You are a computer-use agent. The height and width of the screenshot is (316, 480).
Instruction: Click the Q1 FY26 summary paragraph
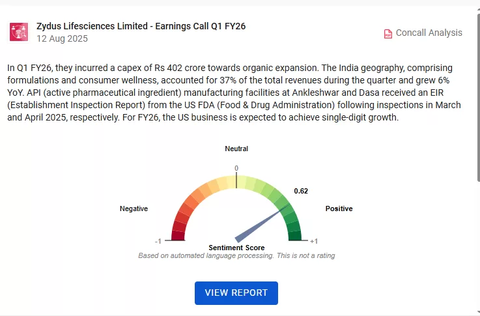pyautogui.click(x=234, y=93)
